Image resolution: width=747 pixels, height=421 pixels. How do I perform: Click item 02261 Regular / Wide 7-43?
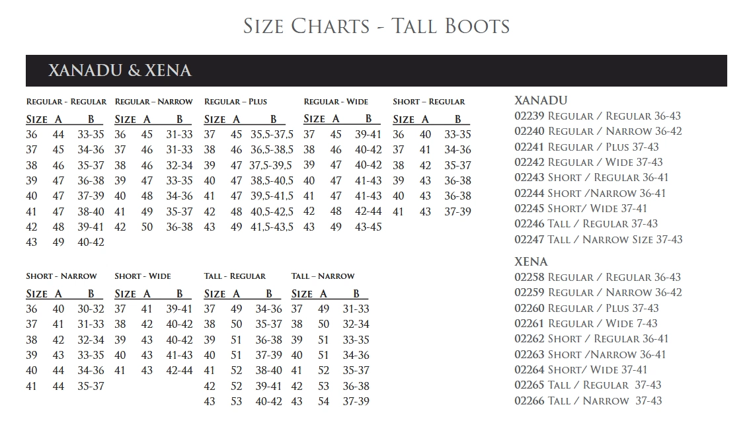click(586, 323)
